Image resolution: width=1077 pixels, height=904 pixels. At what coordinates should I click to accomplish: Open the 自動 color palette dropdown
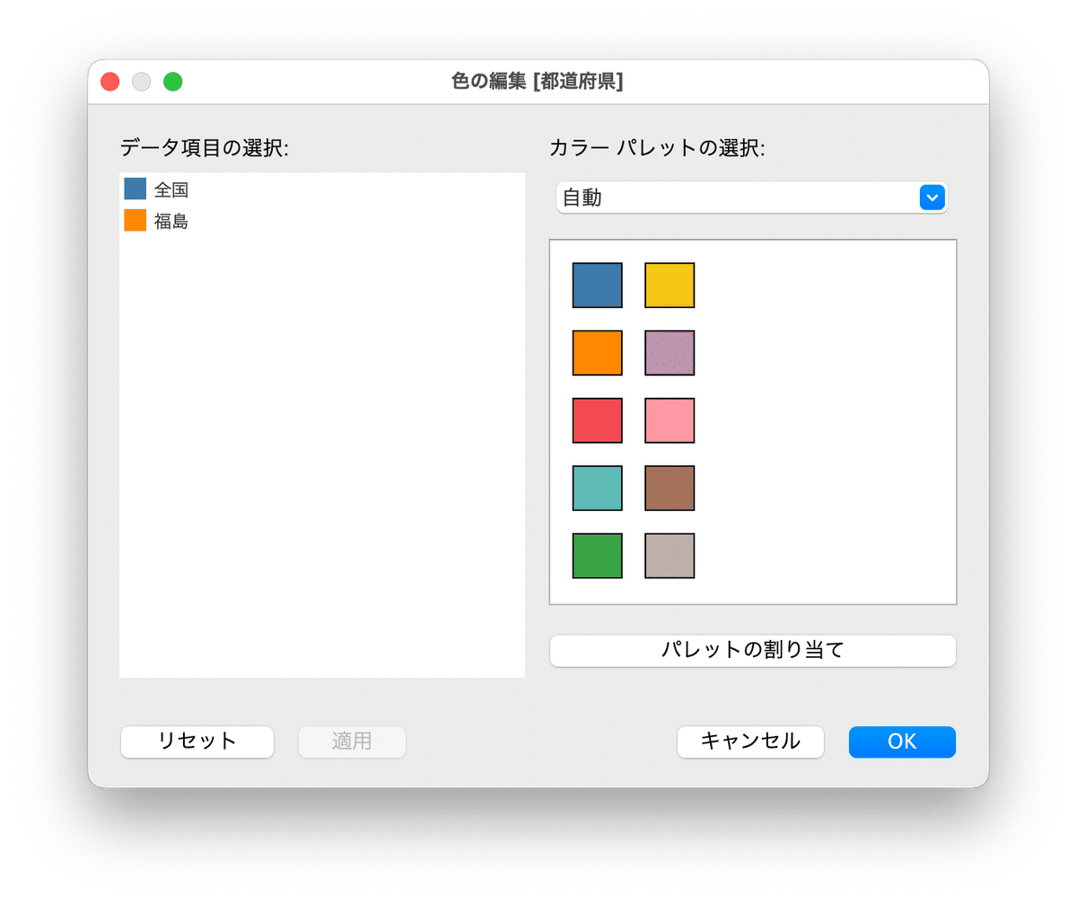(751, 197)
